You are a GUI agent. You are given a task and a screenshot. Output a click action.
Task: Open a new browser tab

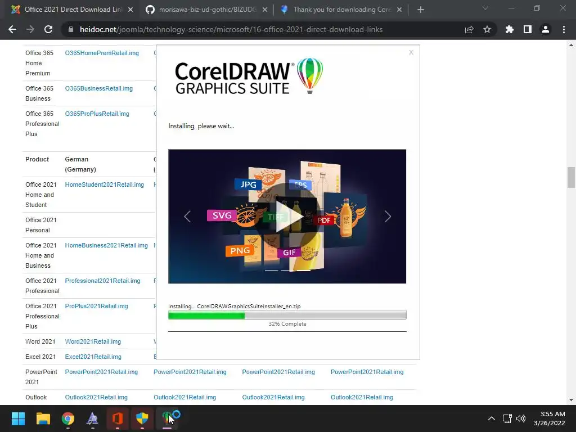coord(421,10)
